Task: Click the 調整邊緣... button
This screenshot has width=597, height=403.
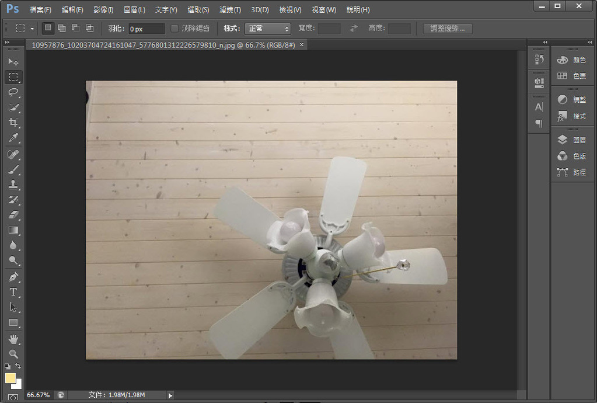Action: (448, 29)
